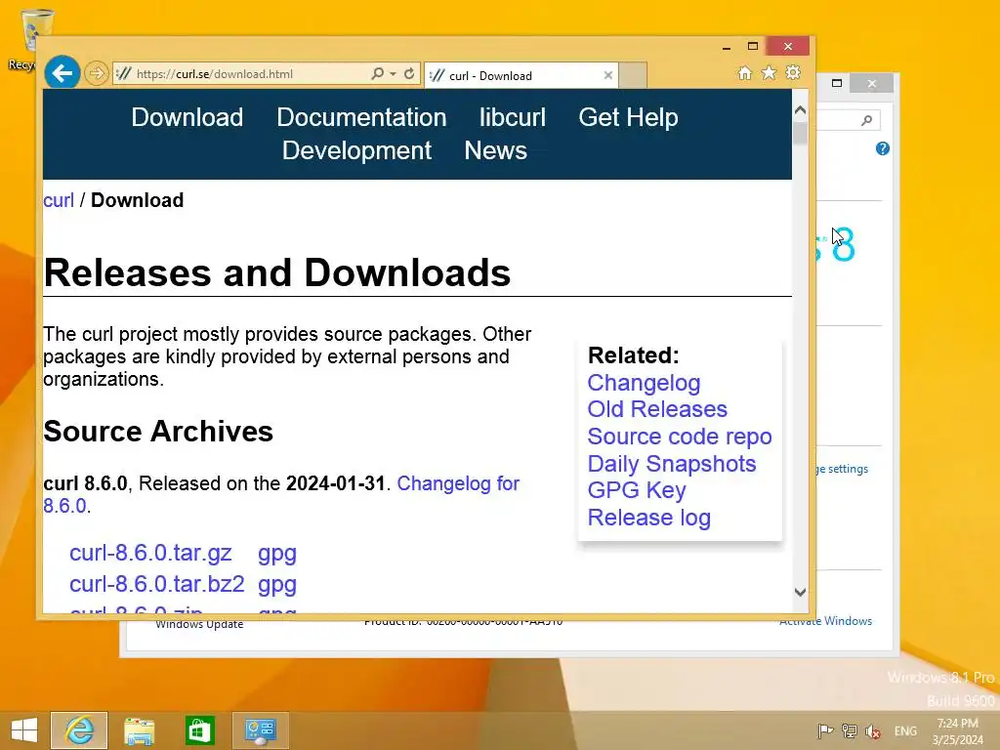Click the Internet Explorer taskbar icon

[79, 730]
